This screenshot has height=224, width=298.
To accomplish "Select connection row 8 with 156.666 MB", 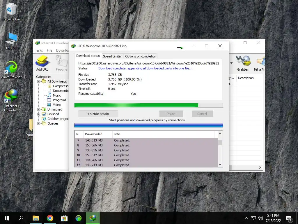I will click(x=146, y=145).
